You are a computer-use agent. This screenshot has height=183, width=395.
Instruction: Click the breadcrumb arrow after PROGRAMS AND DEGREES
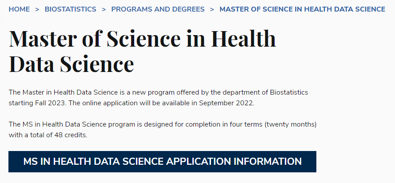tap(212, 9)
